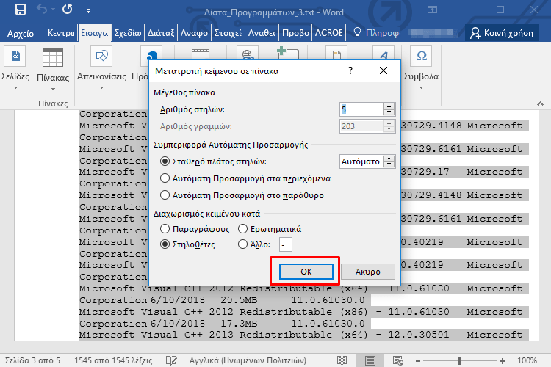Open Customize Quick Access Toolbar arrow
Screen dimensions: 551x367
pyautogui.click(x=89, y=11)
